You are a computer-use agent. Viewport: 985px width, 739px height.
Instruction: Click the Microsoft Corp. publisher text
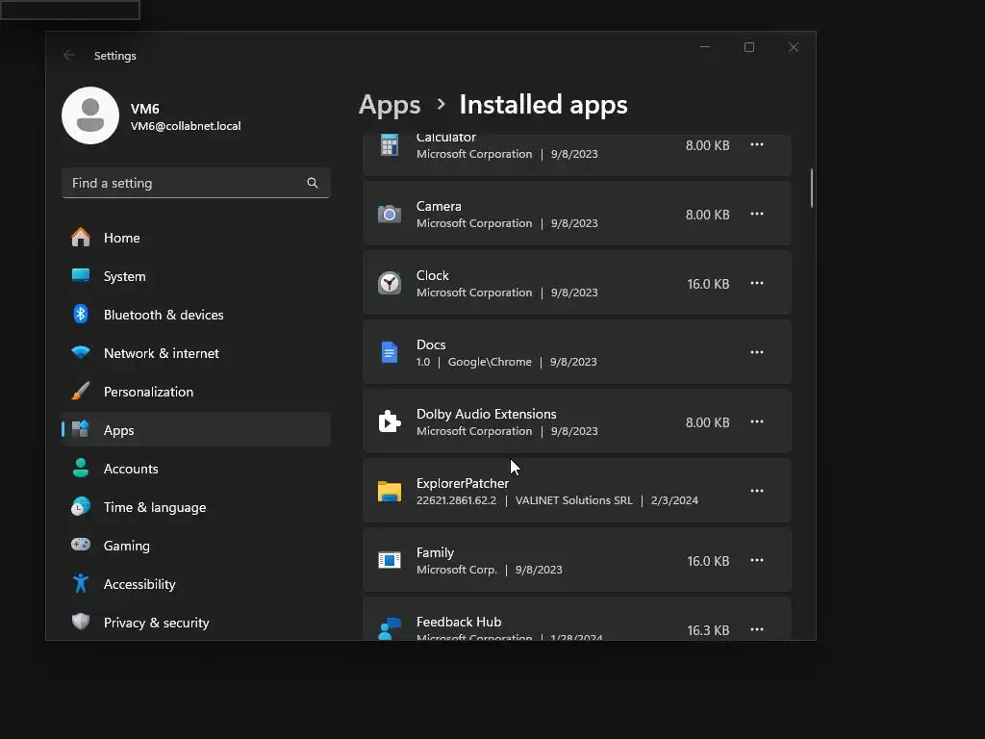[x=457, y=570]
